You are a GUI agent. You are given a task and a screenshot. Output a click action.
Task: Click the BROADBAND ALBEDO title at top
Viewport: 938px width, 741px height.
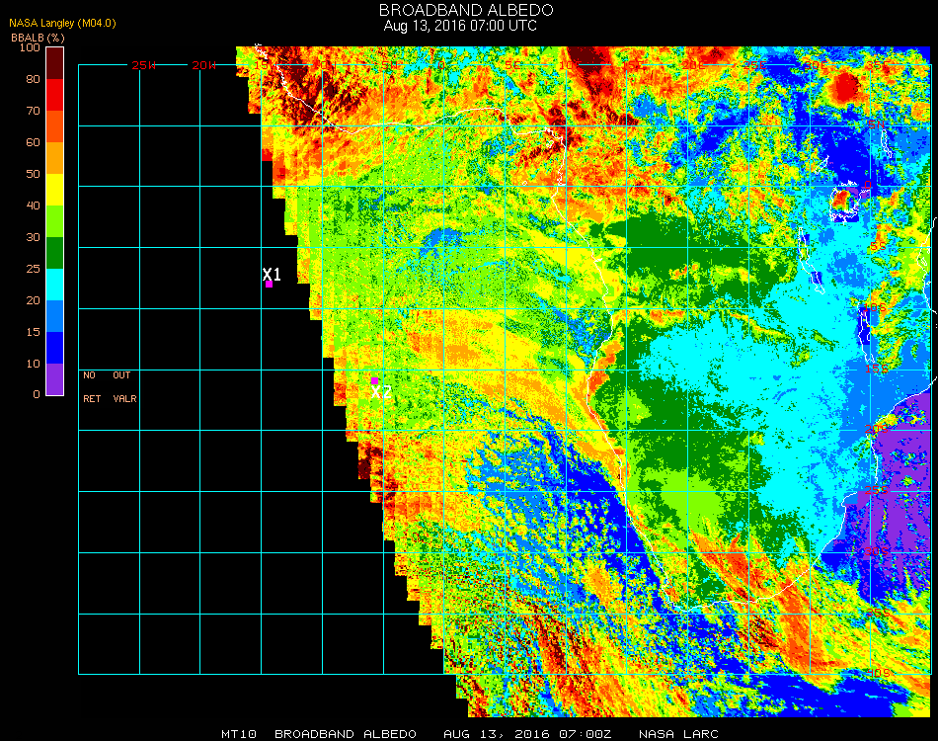pos(466,10)
